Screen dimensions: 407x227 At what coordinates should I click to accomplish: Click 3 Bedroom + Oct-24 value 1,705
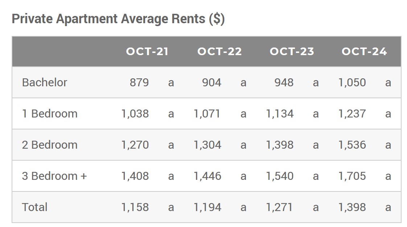point(352,176)
